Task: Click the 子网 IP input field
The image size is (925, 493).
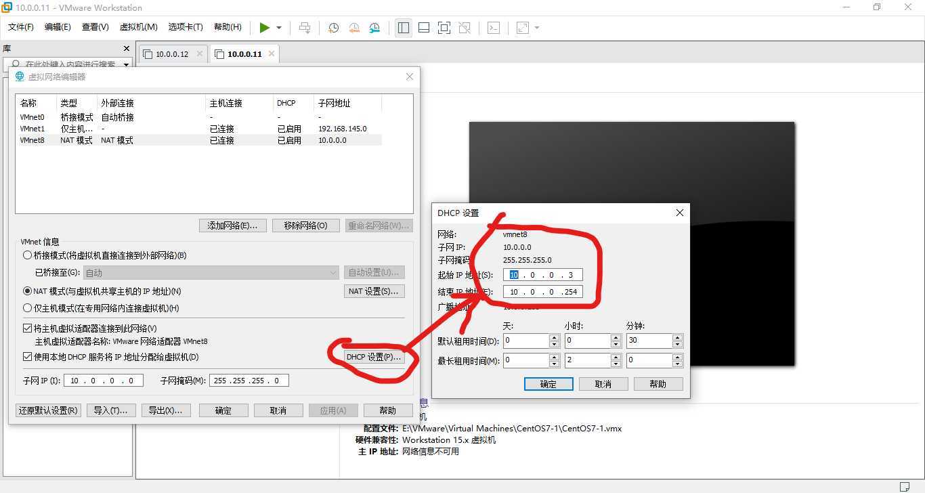Action: click(104, 381)
